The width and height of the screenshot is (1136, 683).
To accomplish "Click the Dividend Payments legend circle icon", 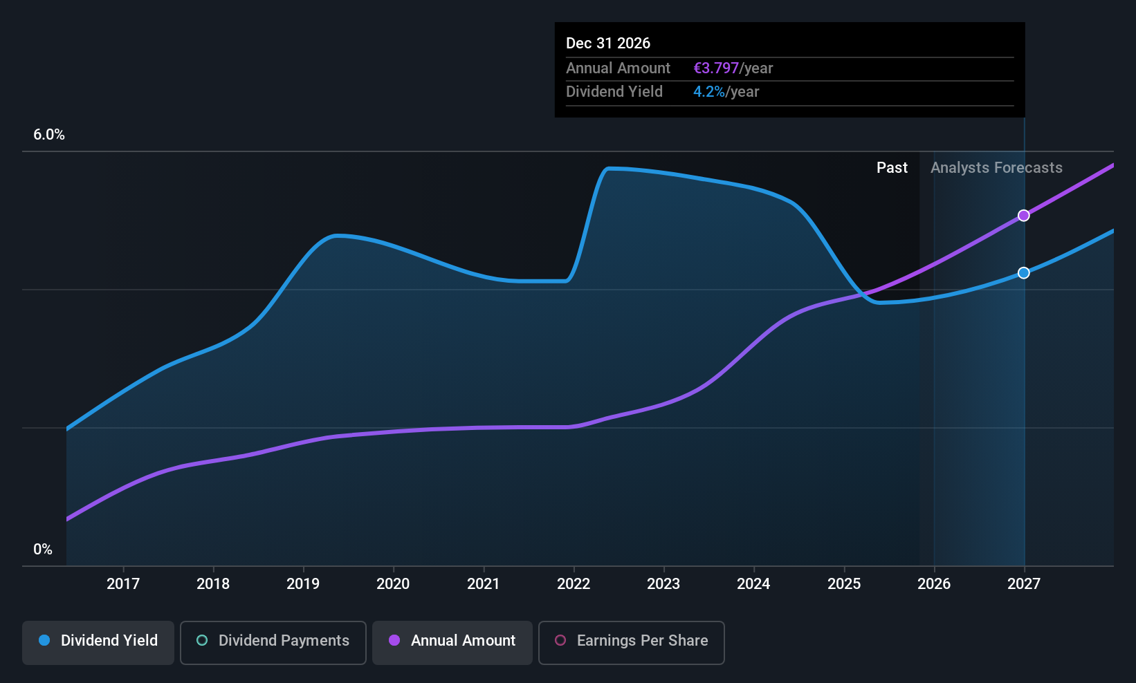I will click(201, 640).
